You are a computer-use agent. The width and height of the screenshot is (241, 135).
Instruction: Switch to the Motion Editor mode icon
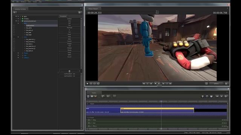click(x=92, y=96)
